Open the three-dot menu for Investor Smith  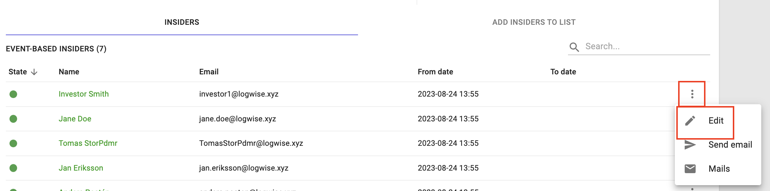coord(692,94)
